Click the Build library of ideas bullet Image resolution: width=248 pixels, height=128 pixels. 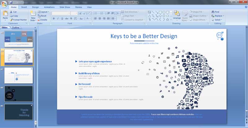point(89,73)
